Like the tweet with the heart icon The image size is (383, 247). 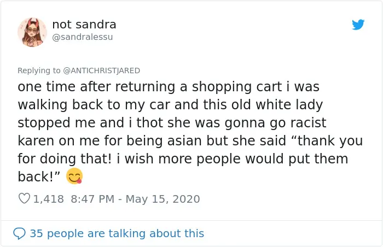(24, 198)
